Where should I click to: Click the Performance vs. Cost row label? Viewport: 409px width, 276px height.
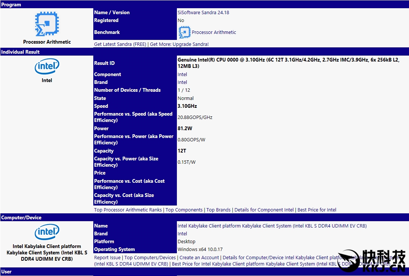click(x=129, y=184)
